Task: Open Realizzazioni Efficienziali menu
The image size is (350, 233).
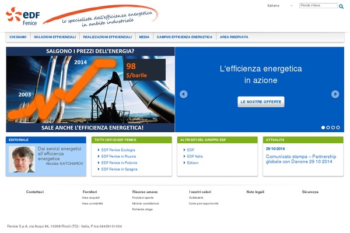Action: [107, 37]
